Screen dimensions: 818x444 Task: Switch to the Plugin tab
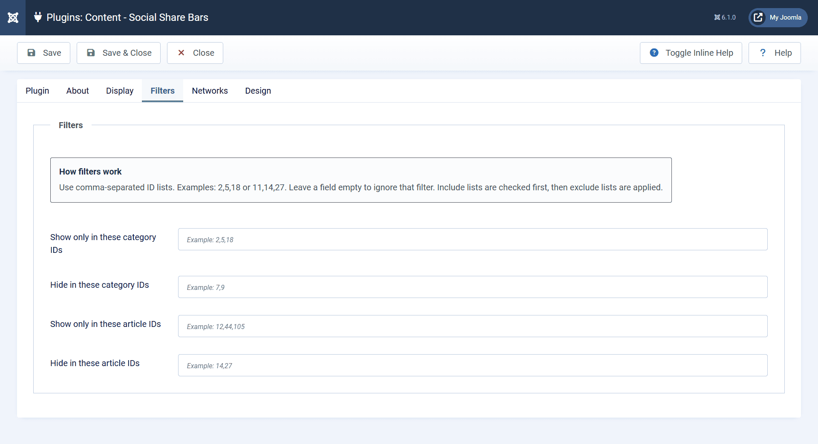coord(37,91)
